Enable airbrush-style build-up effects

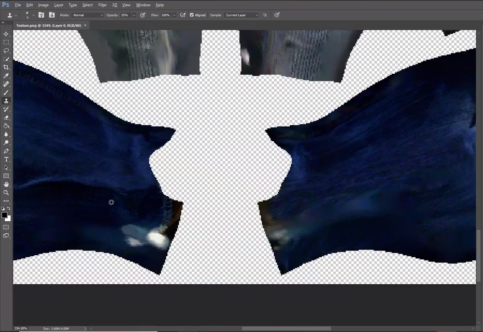point(183,15)
